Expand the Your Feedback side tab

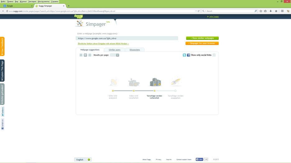point(2,46)
